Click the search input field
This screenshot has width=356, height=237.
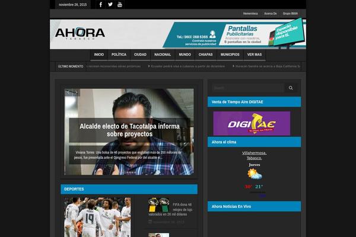[x=249, y=88]
